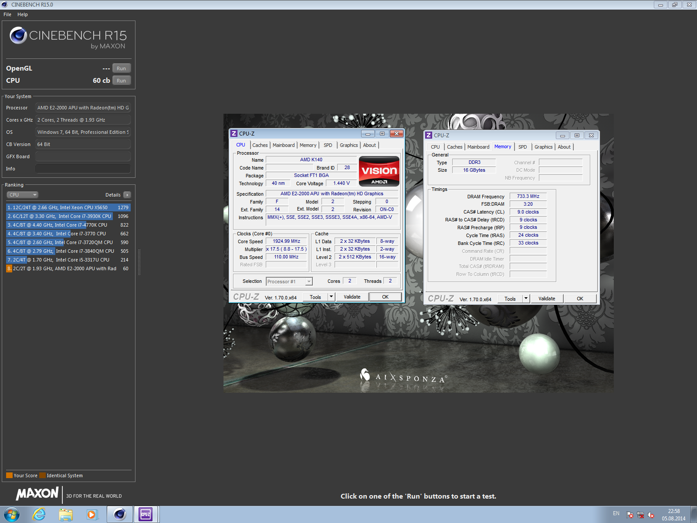Open the Ranking CPU dropdown
Image resolution: width=697 pixels, height=523 pixels.
coord(23,195)
